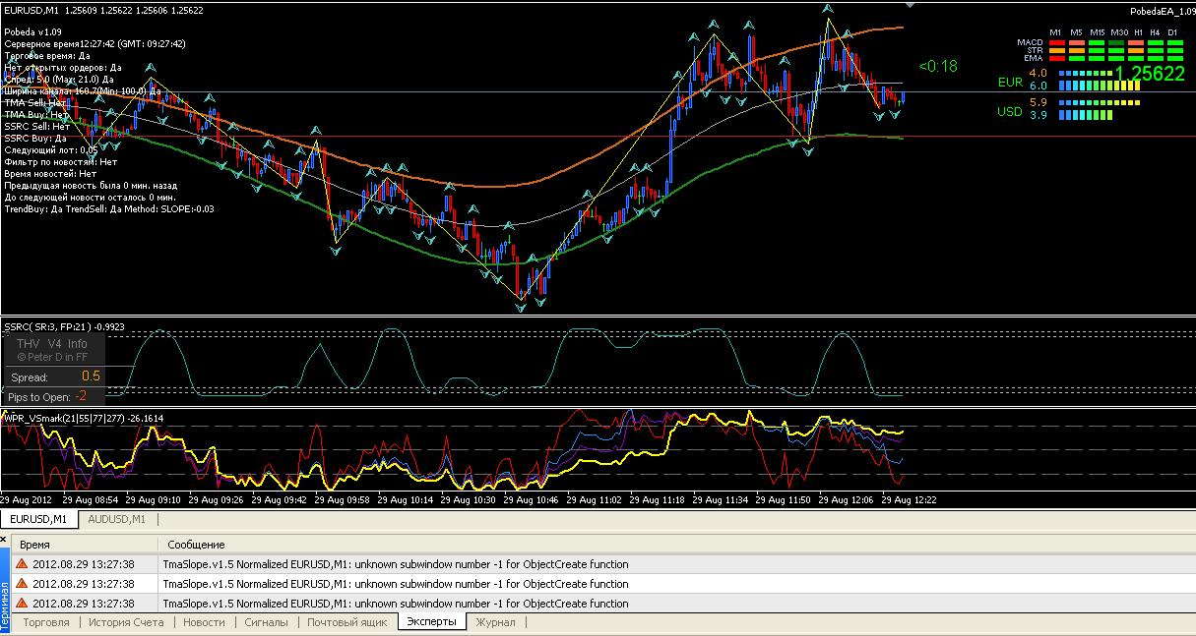Open the Торговля terminal tab
The width and height of the screenshot is (1196, 636).
pyautogui.click(x=46, y=622)
